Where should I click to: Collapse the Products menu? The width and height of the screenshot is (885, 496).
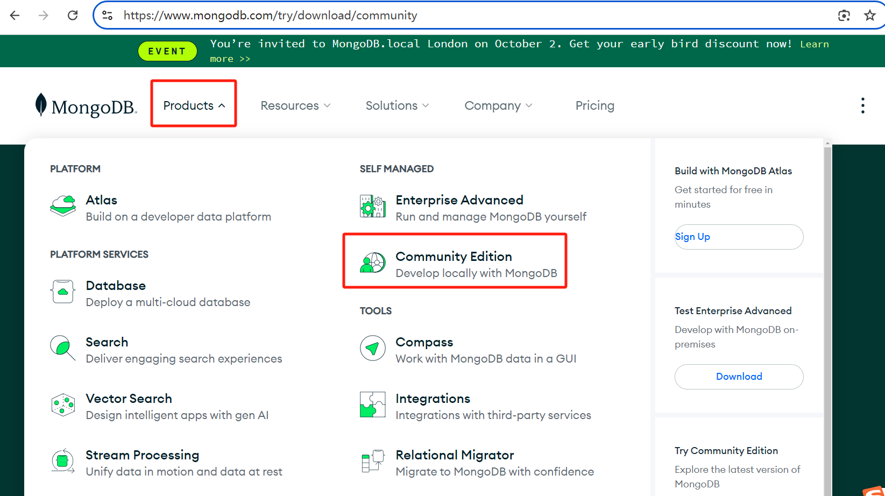pos(194,105)
